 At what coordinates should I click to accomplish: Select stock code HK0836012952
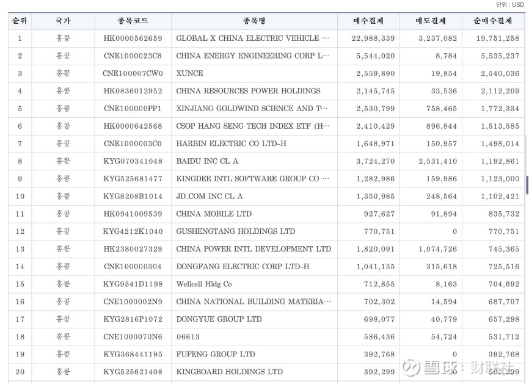pos(133,91)
